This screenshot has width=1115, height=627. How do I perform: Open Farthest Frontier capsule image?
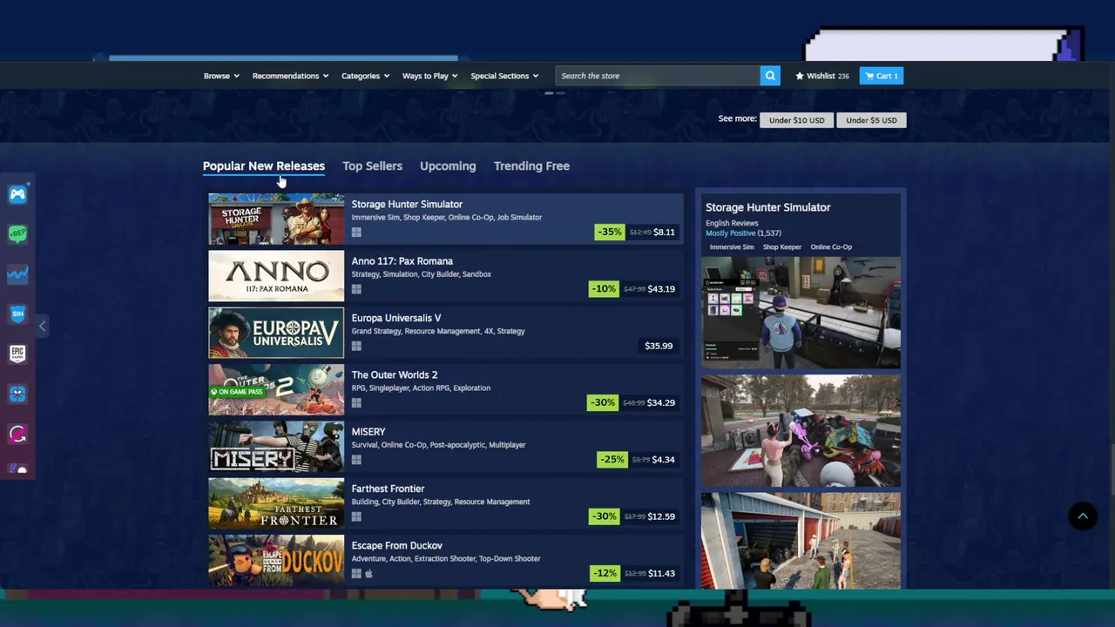tap(276, 503)
